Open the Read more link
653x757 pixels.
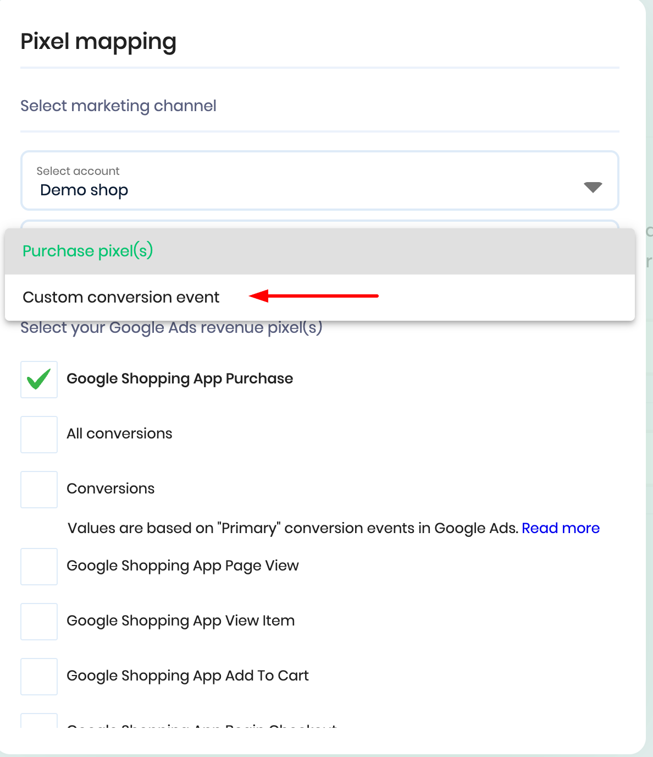pyautogui.click(x=560, y=528)
